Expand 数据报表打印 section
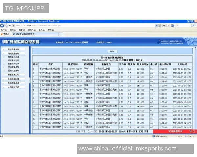 (14, 75)
